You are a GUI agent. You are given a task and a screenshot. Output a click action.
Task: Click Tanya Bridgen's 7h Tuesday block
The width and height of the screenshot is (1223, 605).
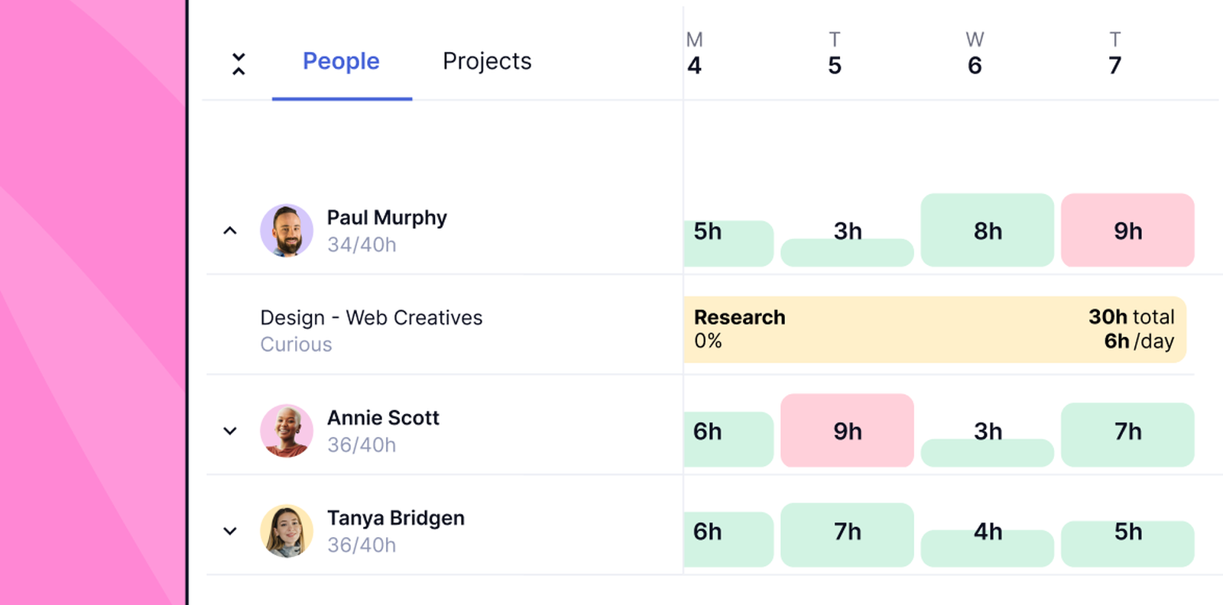pos(847,534)
